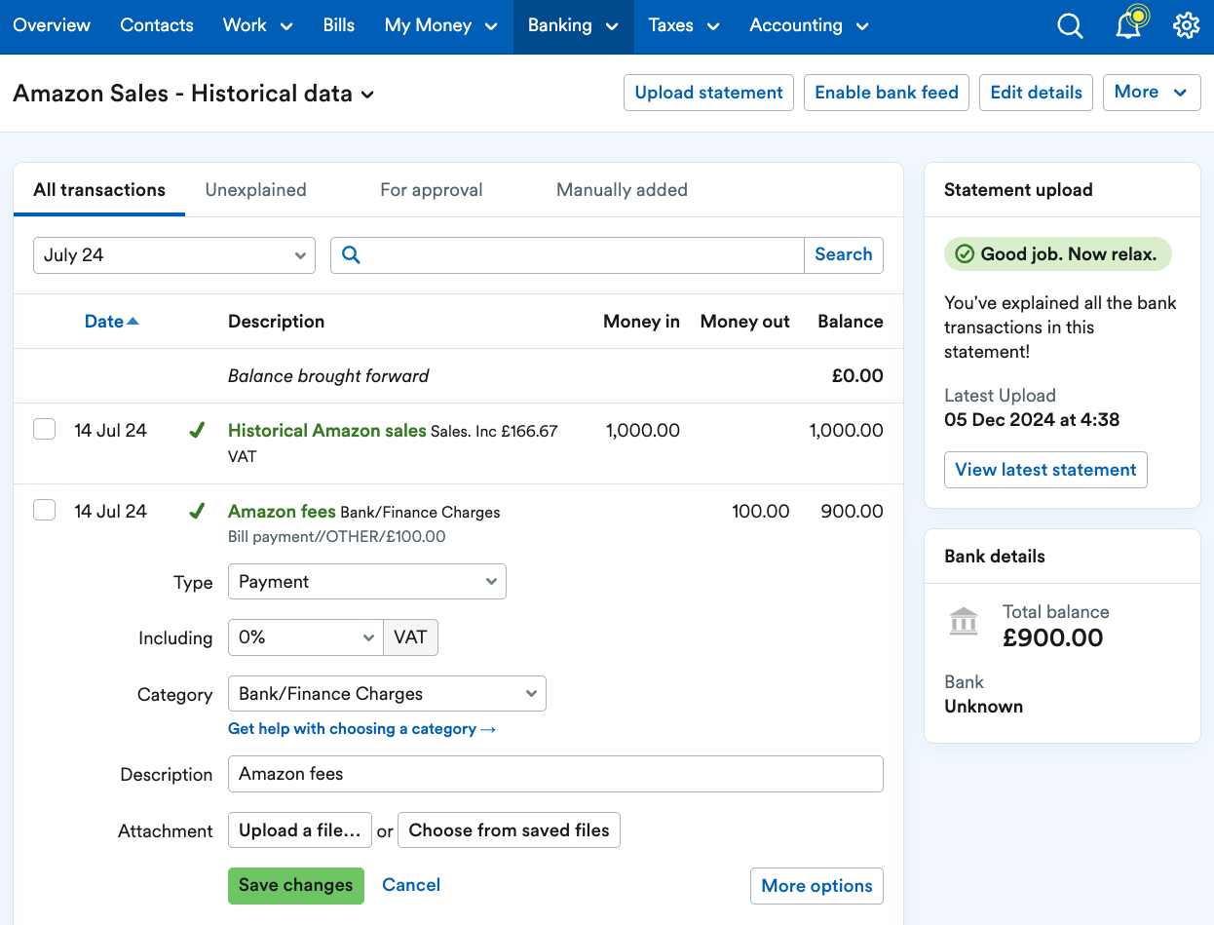Click the 900.00 balance in Amazon fees row
Screen dimensions: 1214x925
(x=853, y=511)
